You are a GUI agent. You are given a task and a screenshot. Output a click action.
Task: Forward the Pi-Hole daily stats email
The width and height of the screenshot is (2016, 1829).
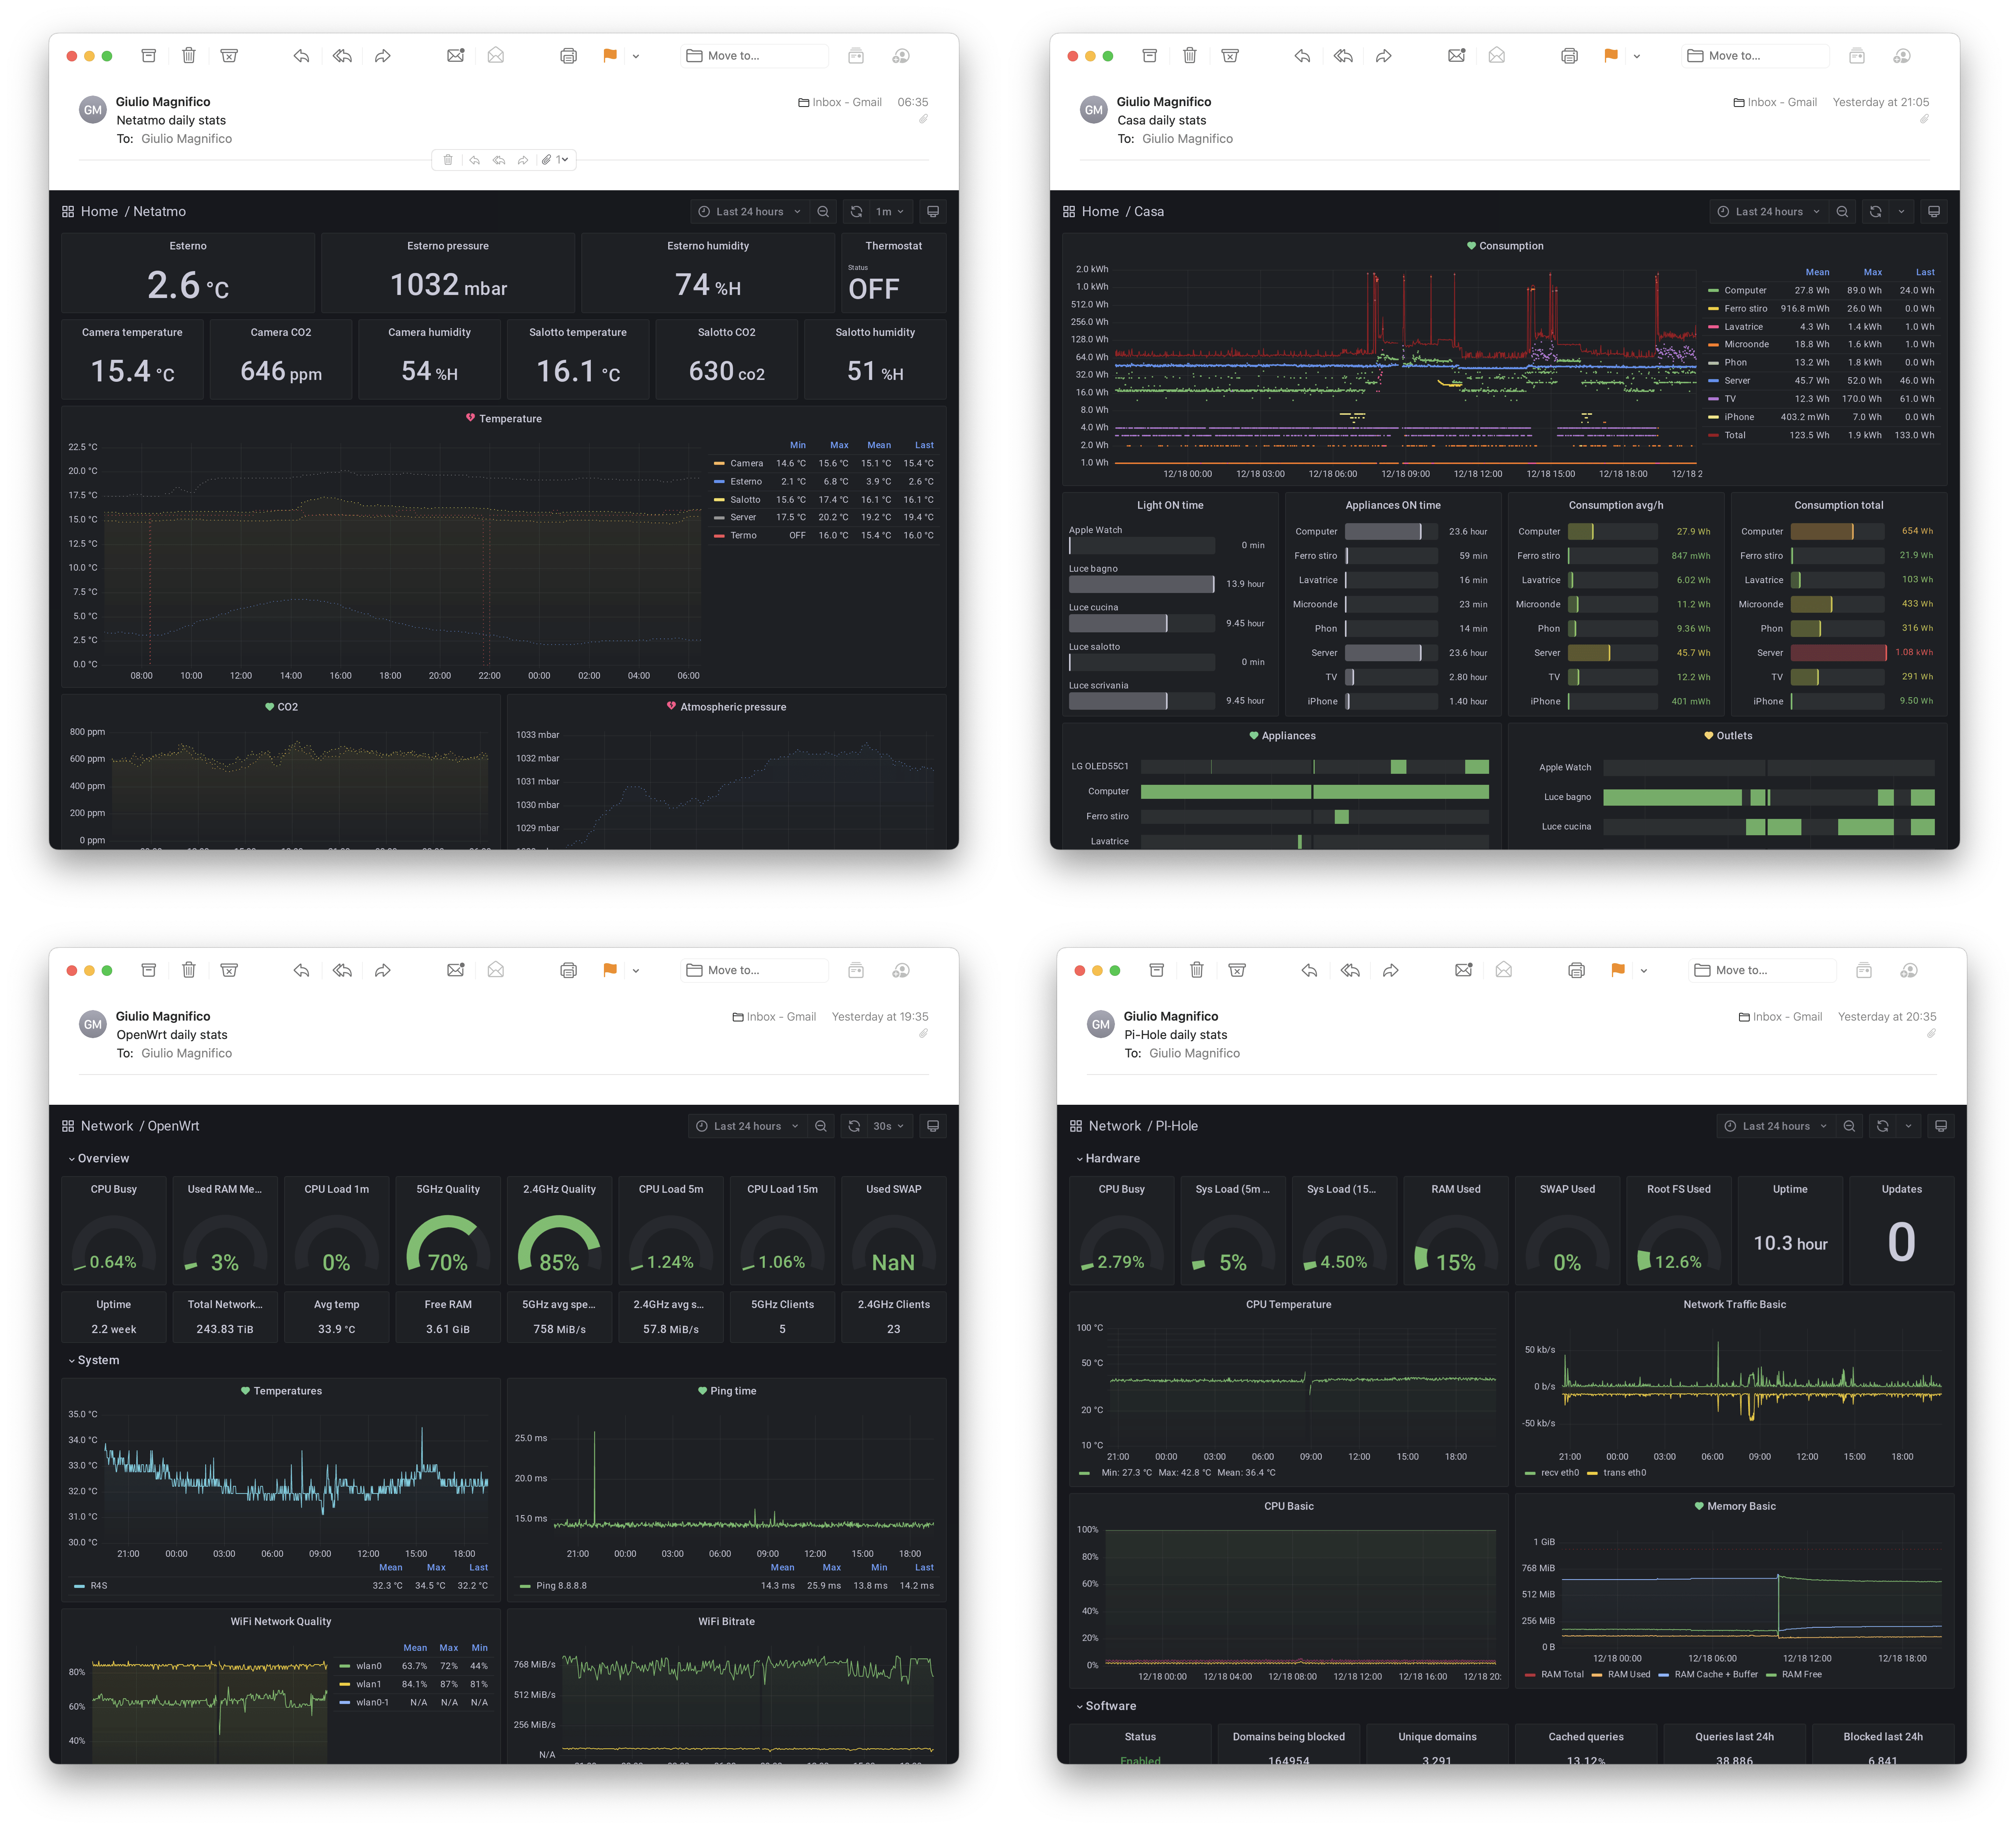[x=1391, y=970]
